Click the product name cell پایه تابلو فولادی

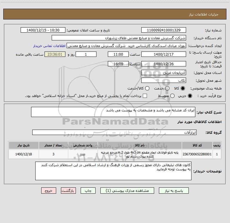[140, 154]
